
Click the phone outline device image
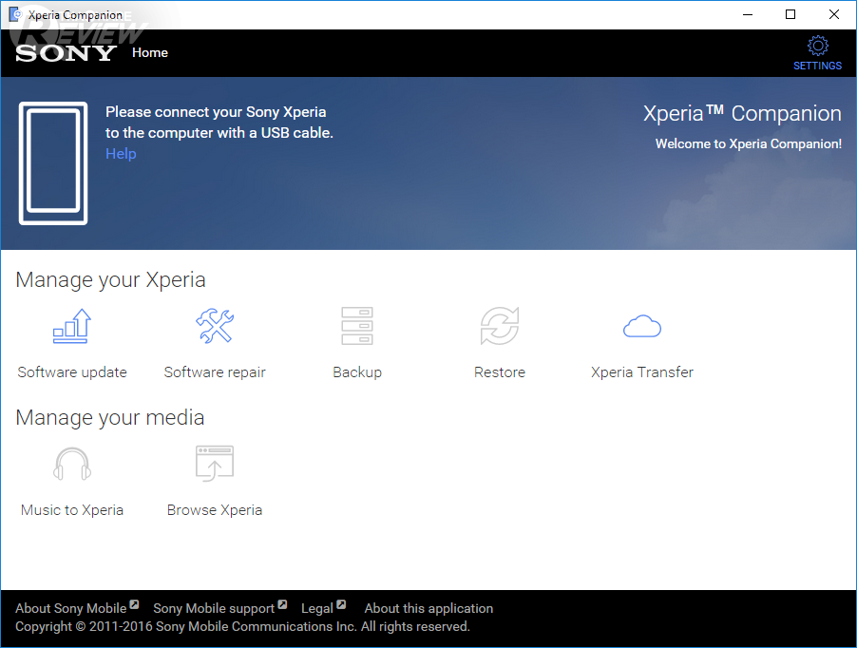pos(53,163)
